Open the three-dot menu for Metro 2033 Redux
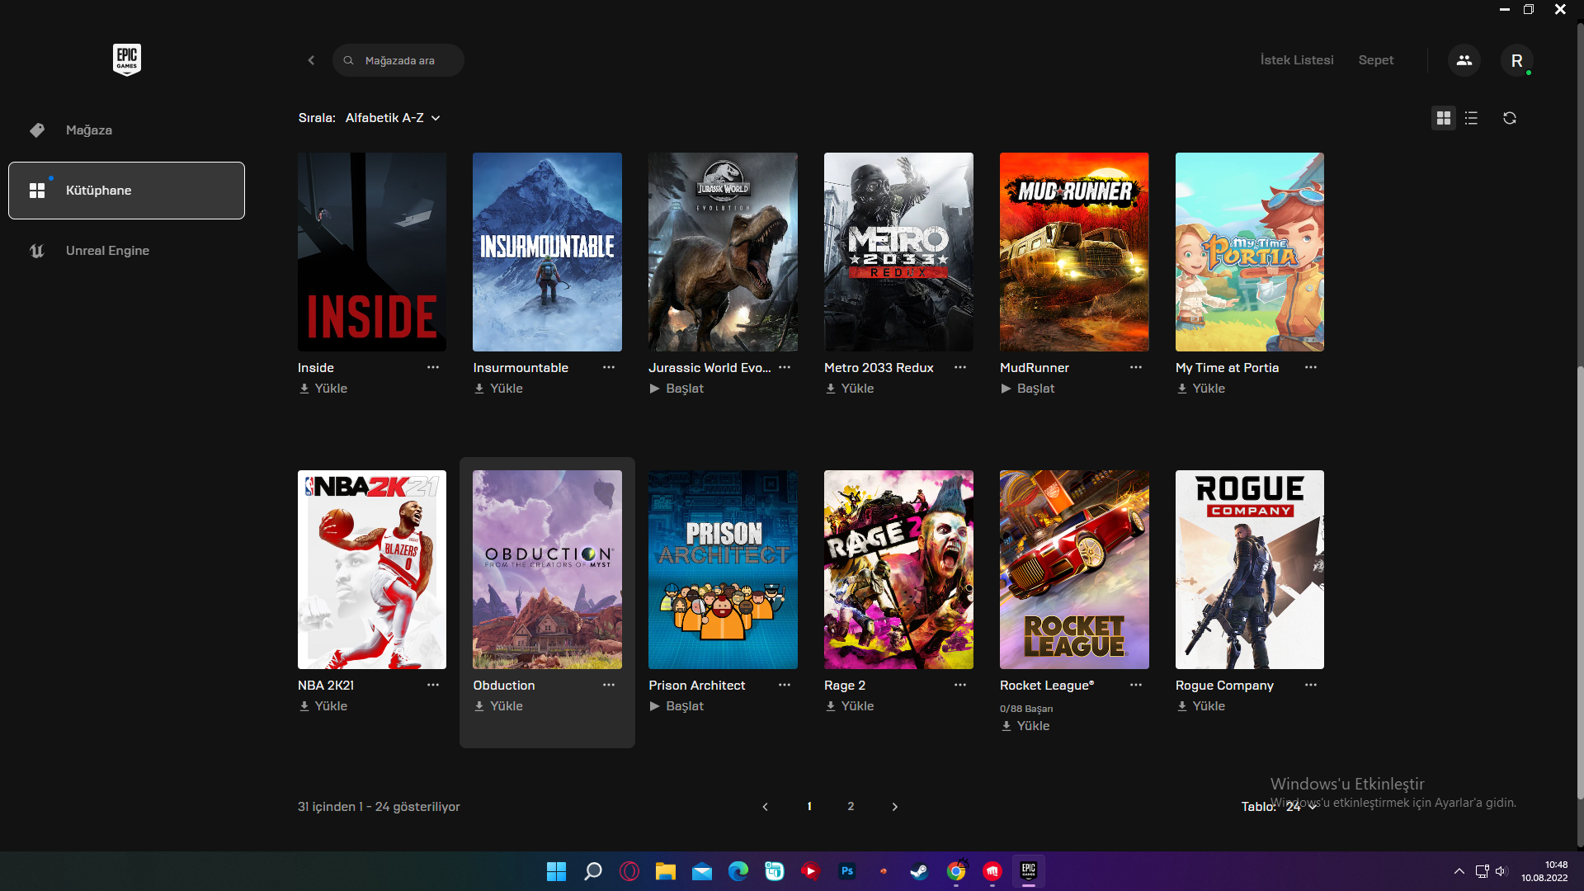 pos(959,367)
